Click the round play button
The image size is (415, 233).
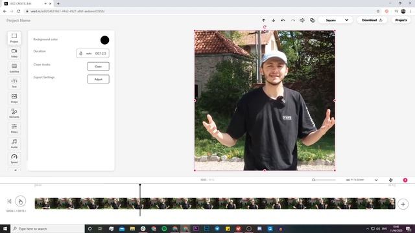pyautogui.click(x=20, y=201)
